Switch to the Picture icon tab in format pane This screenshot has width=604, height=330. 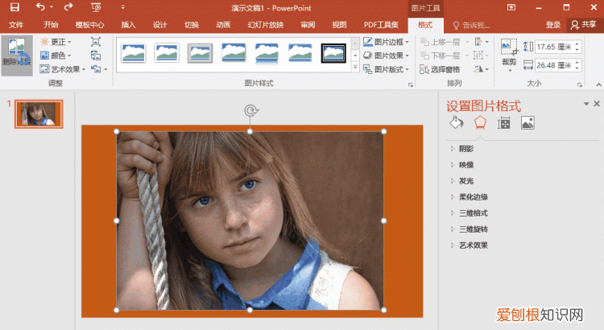[527, 123]
